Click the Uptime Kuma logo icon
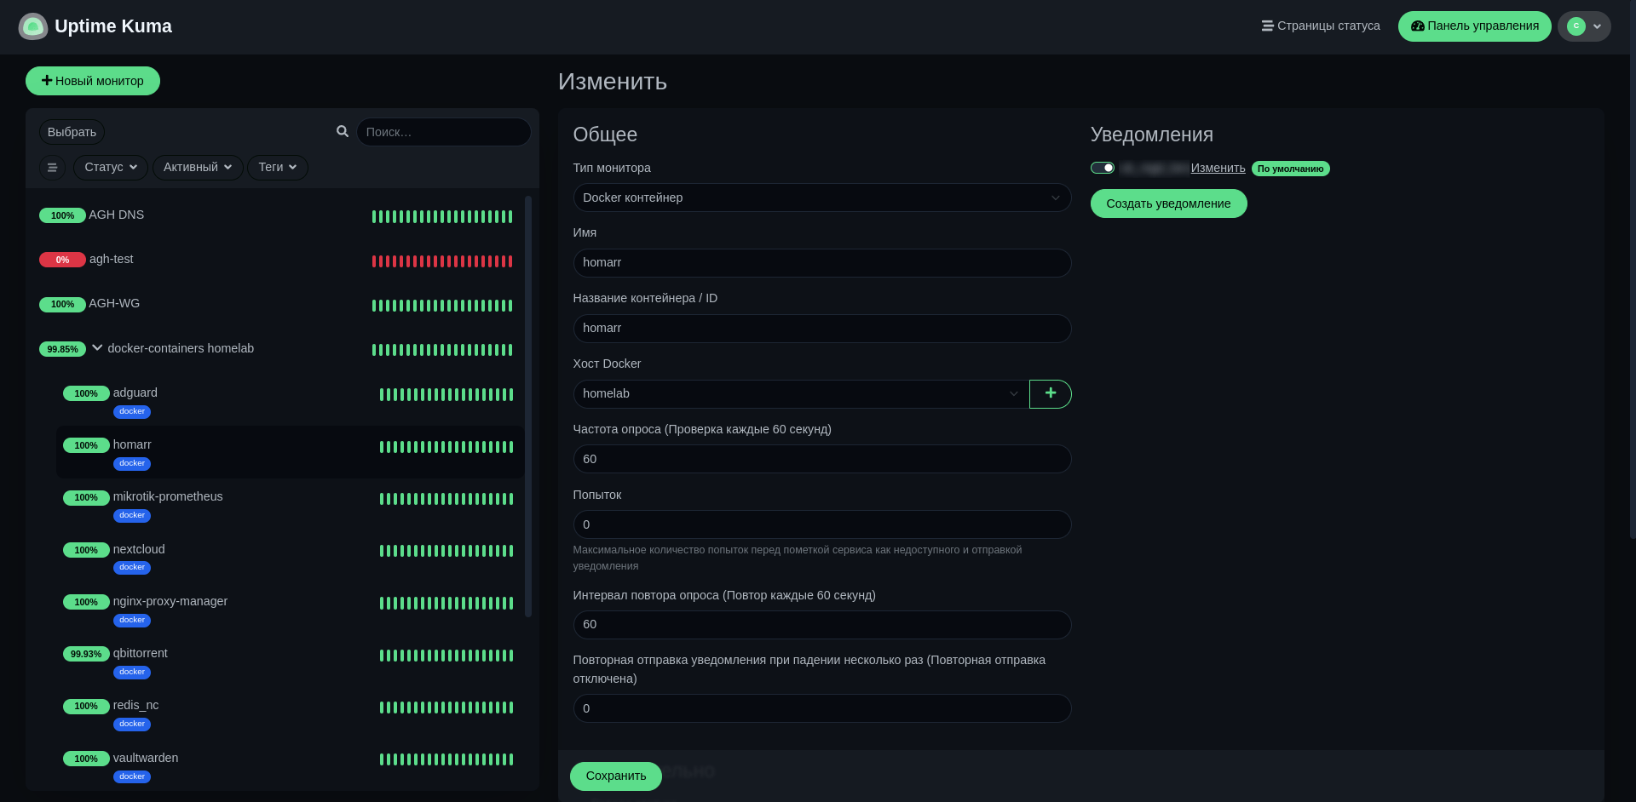The height and width of the screenshot is (802, 1636). tap(32, 26)
